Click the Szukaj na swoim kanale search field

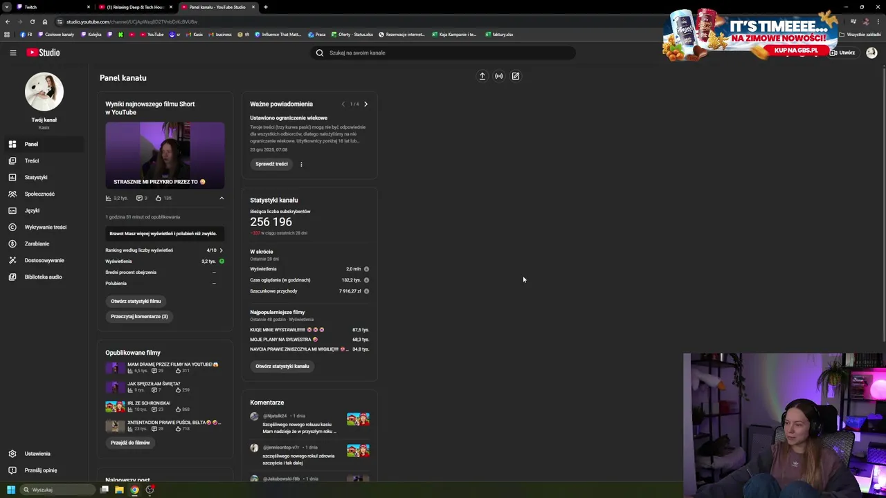(443, 53)
